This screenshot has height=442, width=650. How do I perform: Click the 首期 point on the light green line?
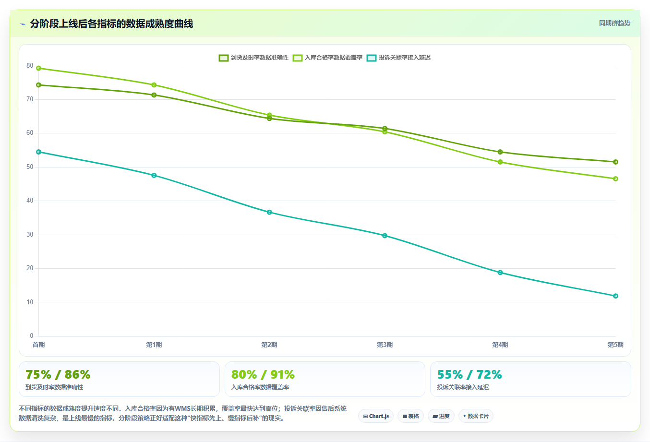(x=38, y=68)
